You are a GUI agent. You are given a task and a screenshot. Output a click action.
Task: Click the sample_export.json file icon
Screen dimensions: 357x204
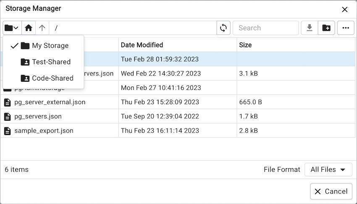click(x=7, y=131)
